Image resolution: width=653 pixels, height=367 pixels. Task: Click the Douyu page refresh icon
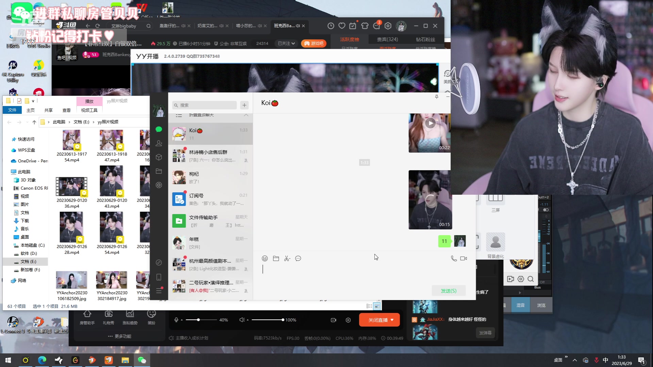[x=98, y=26]
